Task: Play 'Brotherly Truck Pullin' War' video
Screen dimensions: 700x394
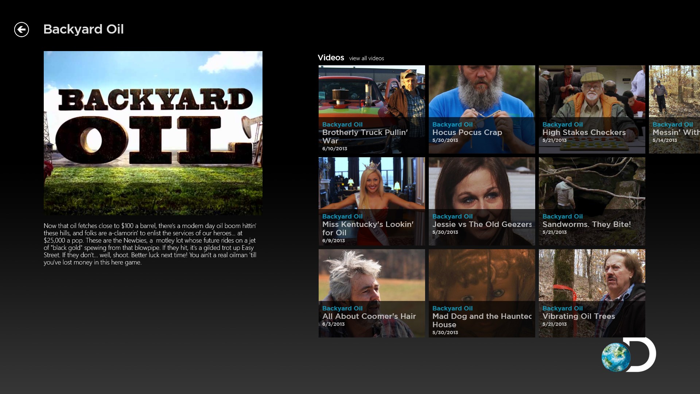Action: [x=372, y=109]
